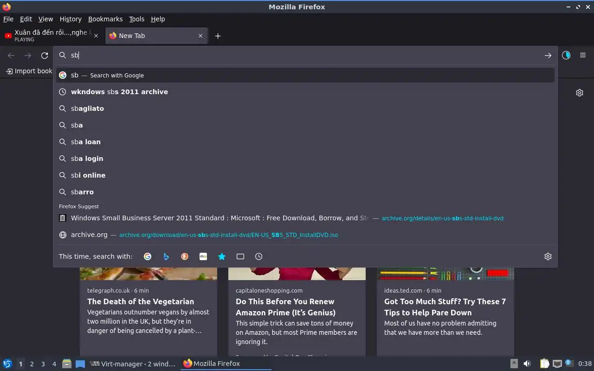The width and height of the screenshot is (594, 371).
Task: Switch to workspace 2 in the pager
Action: 32,364
